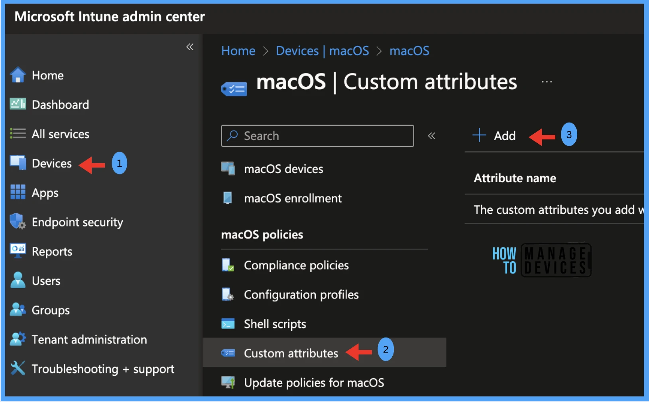Click the Troubleshooting wrench icon
Image resolution: width=649 pixels, height=402 pixels.
point(18,368)
